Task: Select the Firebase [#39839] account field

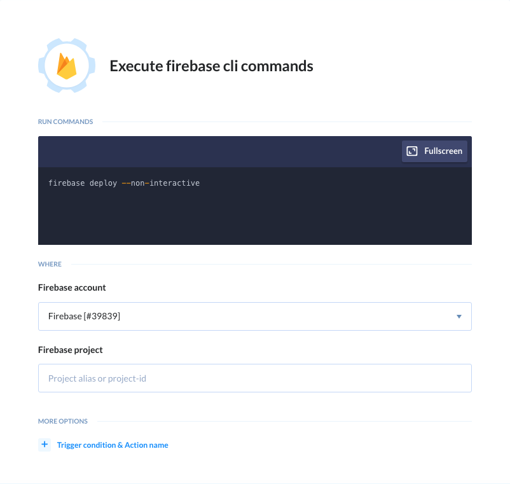Action: (254, 317)
